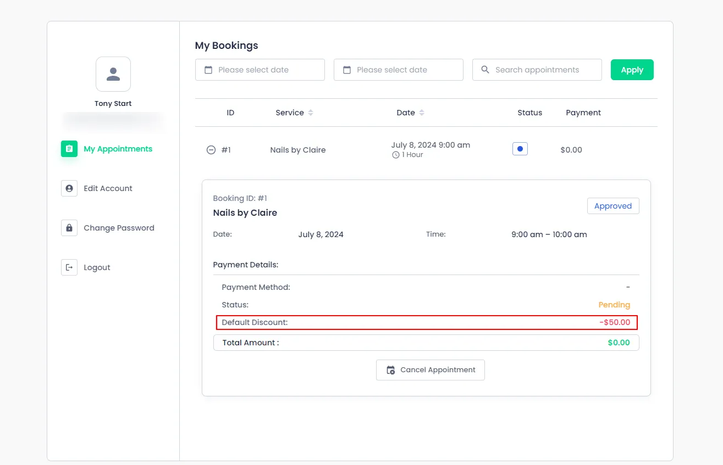Click the user avatar icon

[113, 74]
